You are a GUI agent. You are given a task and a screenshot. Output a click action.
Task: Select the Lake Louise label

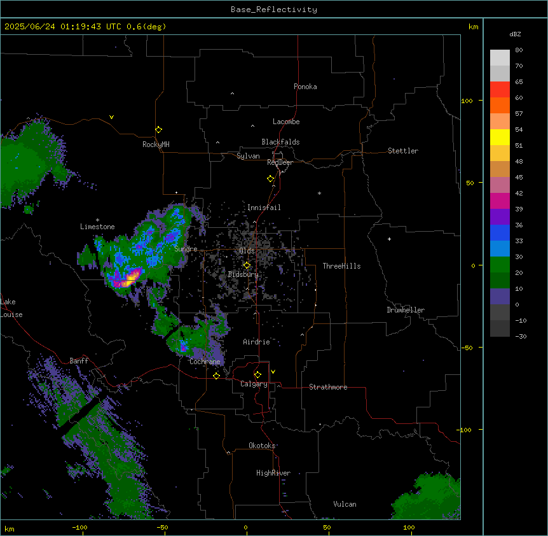(10, 308)
